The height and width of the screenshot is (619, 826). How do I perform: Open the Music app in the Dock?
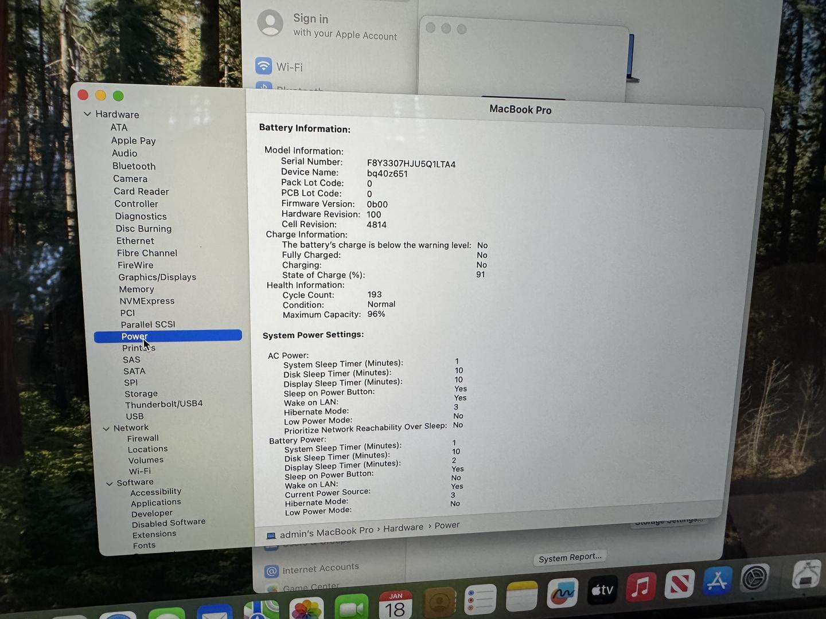641,586
